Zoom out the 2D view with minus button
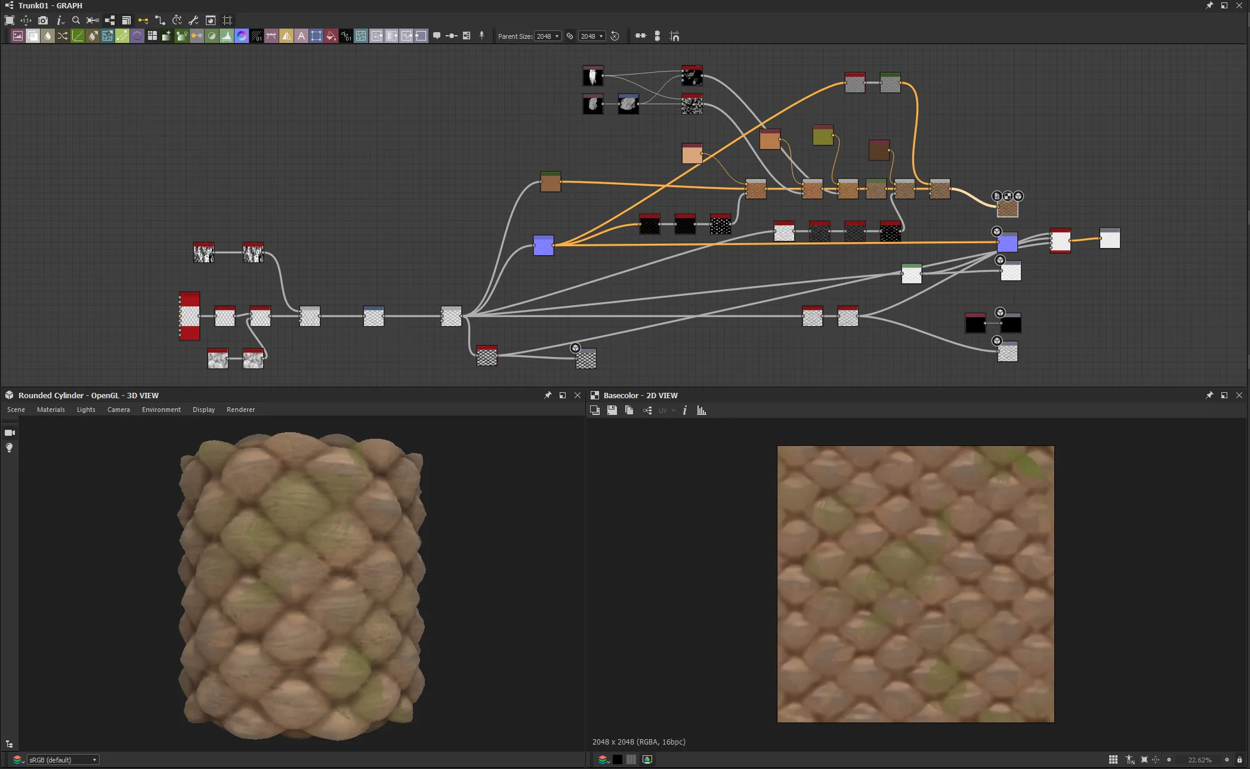The width and height of the screenshot is (1250, 769). [1169, 759]
